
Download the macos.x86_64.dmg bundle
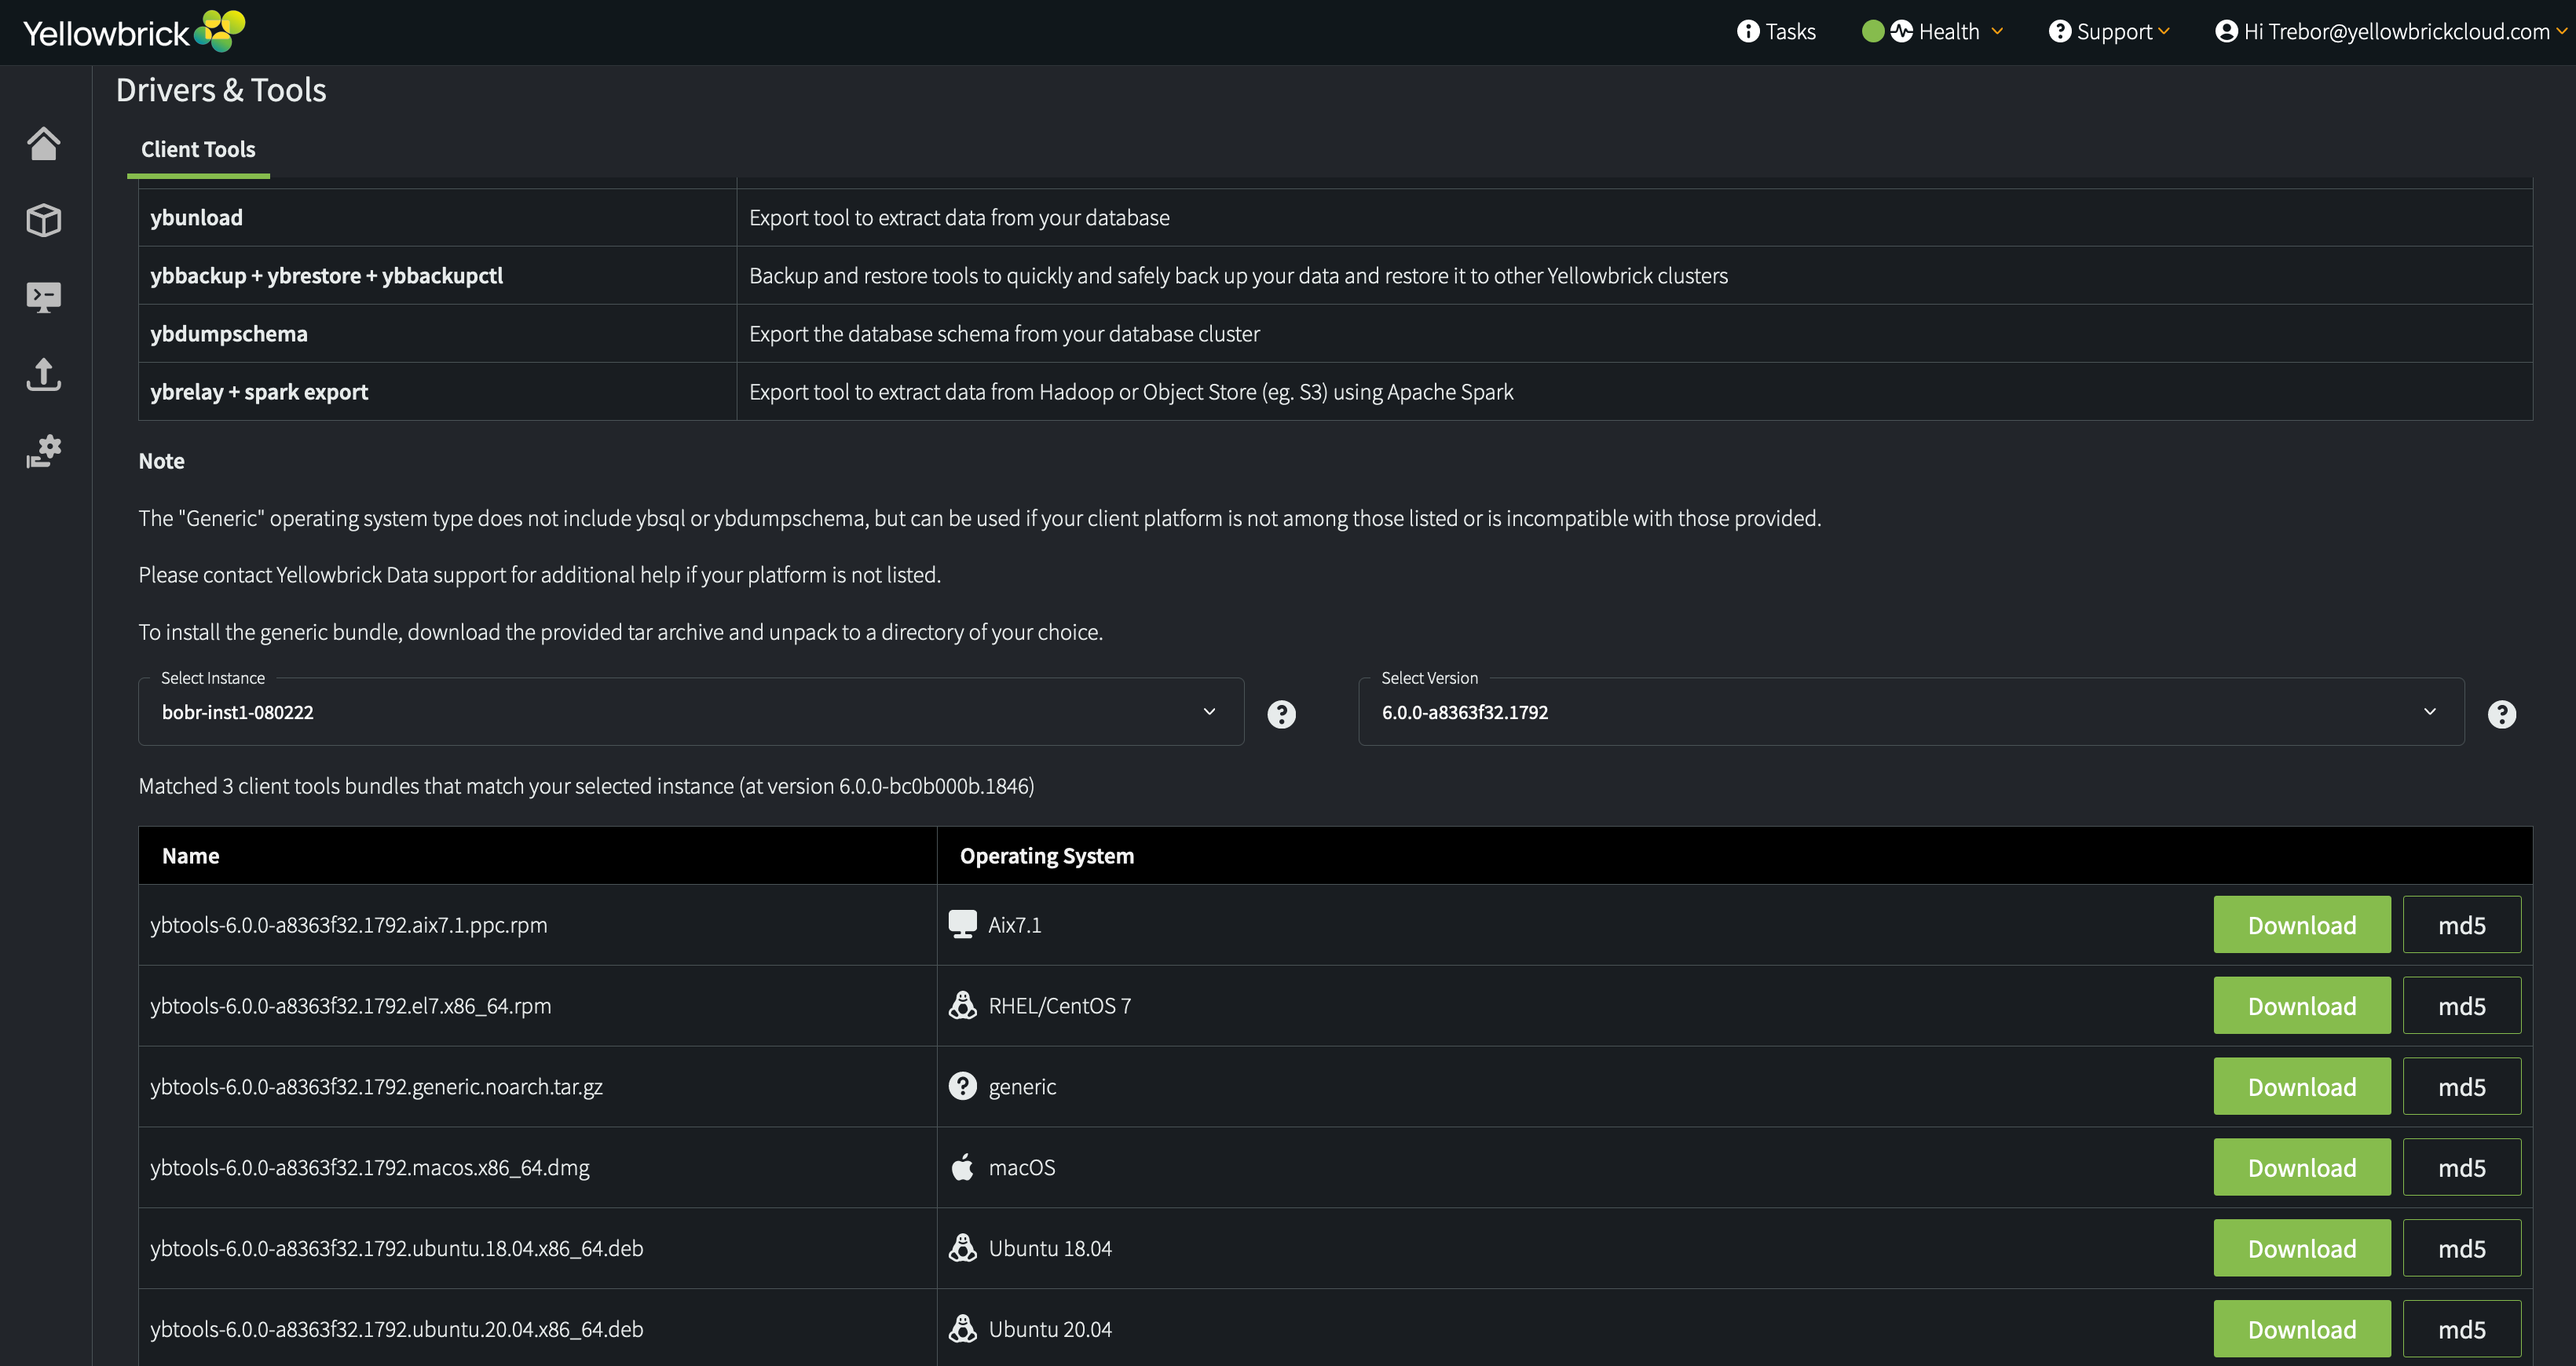2302,1167
